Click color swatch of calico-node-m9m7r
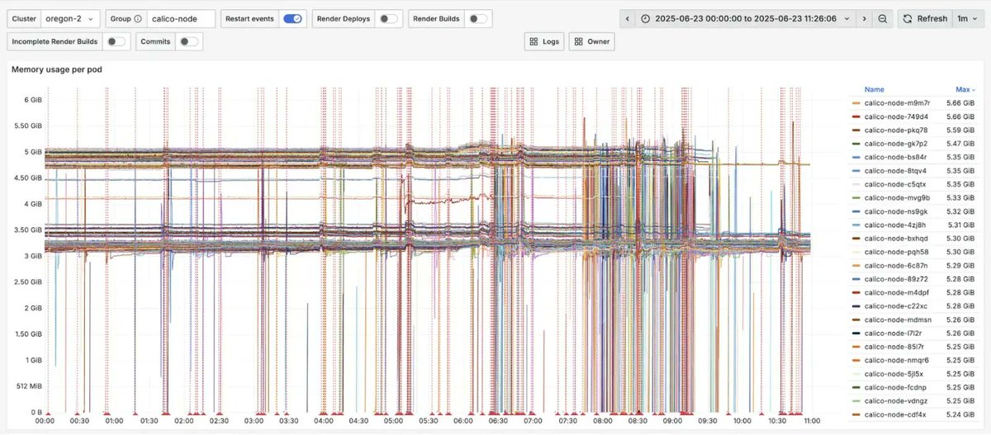The height and width of the screenshot is (435, 991). click(x=856, y=103)
